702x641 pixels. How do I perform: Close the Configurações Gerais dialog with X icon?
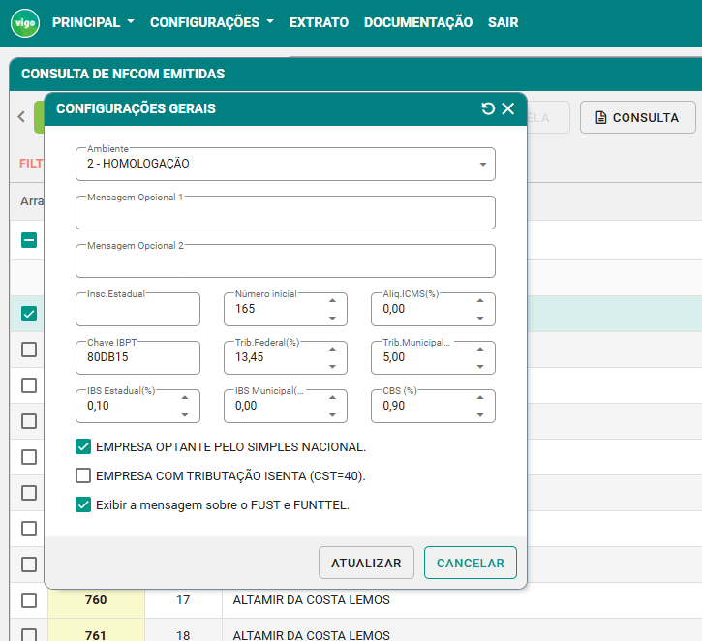(508, 108)
